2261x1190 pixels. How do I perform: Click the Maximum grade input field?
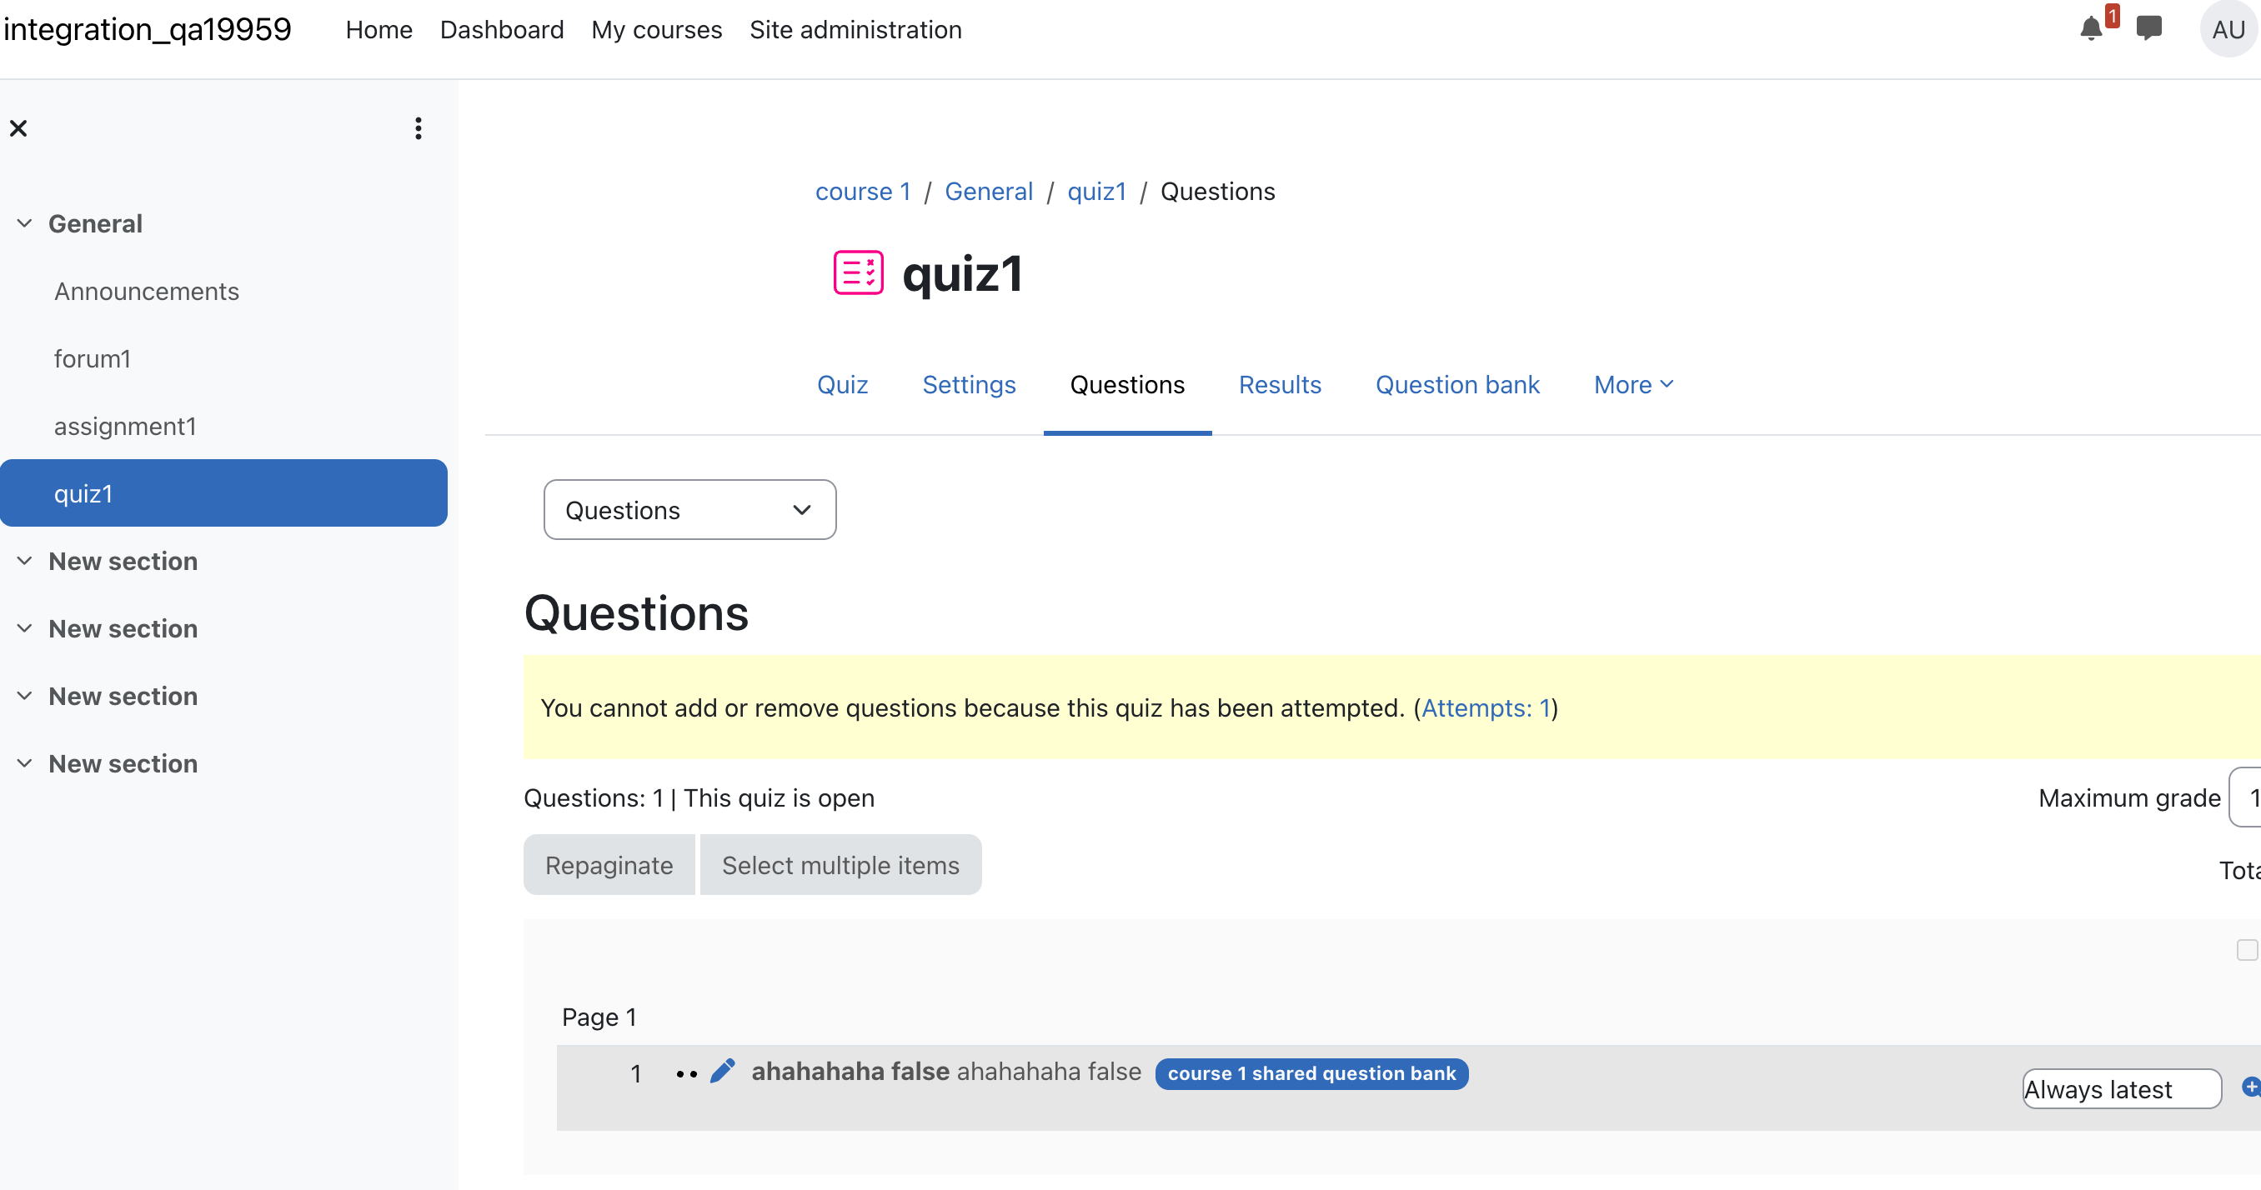click(x=2244, y=797)
